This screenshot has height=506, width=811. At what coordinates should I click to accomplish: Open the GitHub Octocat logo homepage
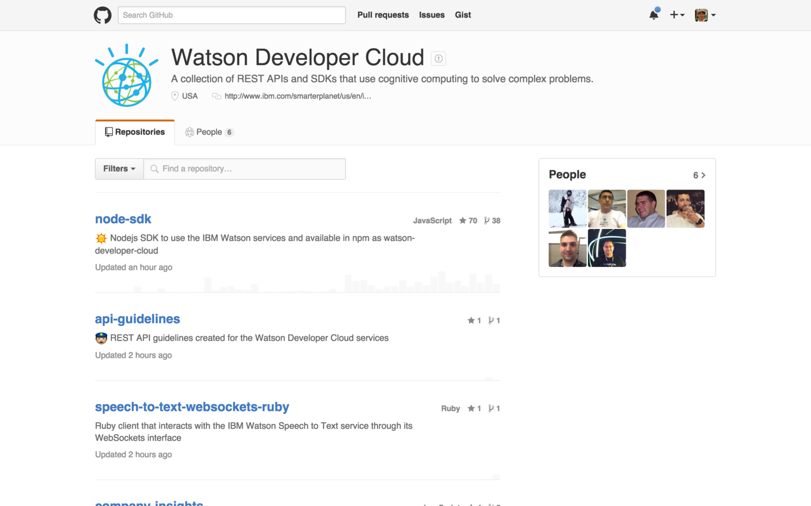coord(103,15)
